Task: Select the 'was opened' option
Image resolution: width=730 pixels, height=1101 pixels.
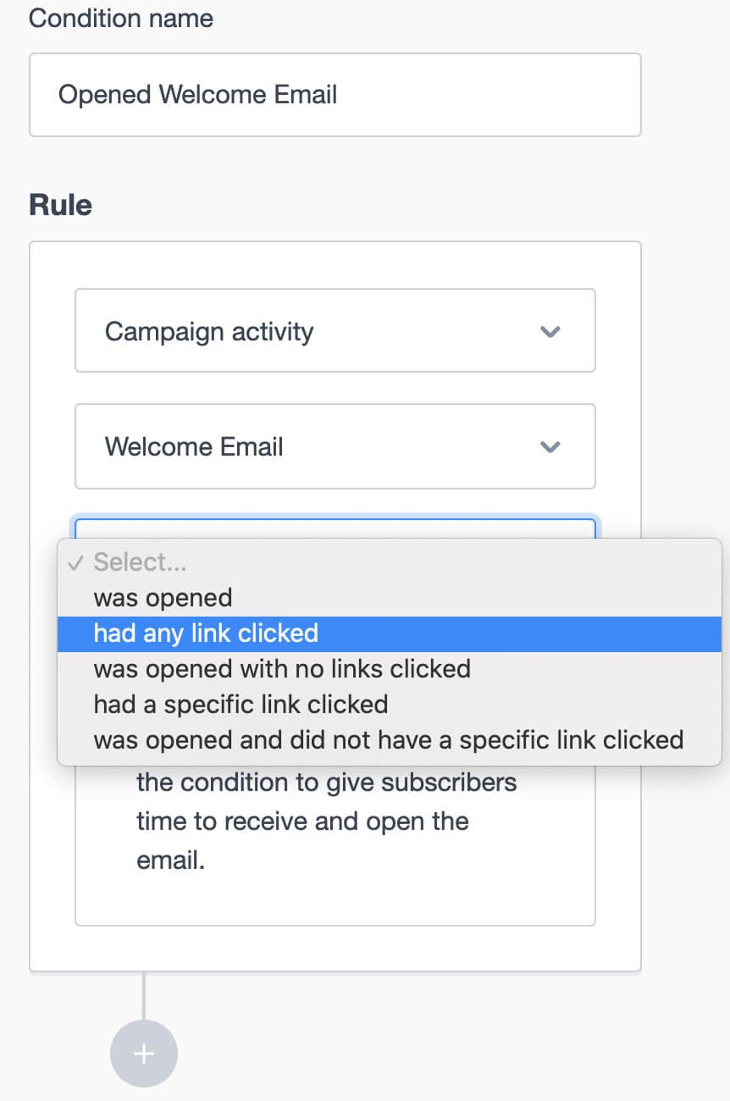Action: (x=163, y=598)
